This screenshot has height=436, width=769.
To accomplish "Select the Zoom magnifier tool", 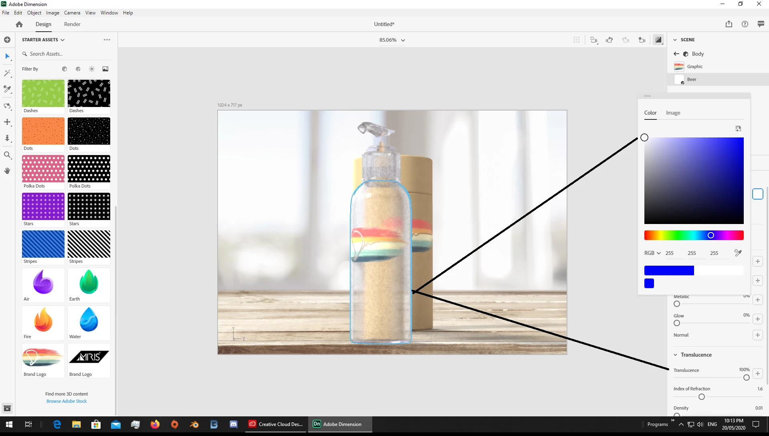I will (7, 155).
